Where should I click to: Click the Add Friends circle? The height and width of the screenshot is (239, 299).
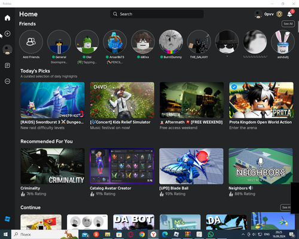tap(31, 42)
